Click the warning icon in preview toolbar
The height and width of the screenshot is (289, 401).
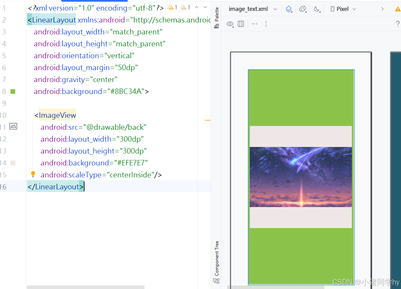click(x=398, y=9)
